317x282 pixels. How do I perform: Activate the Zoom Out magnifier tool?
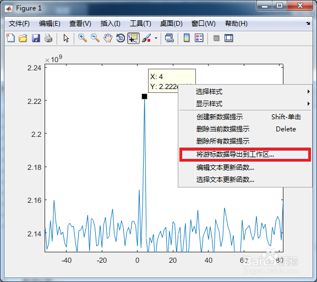(95, 38)
